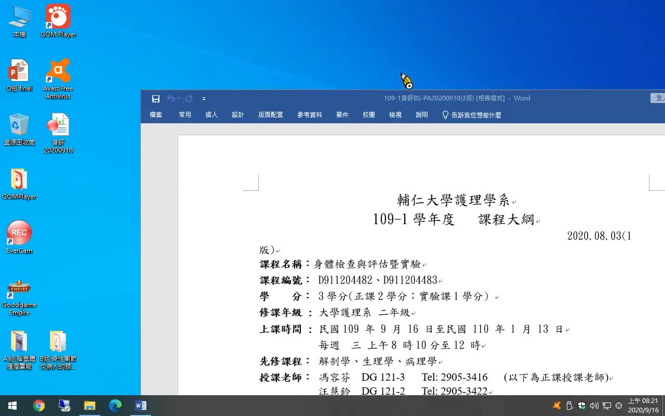Expand the Customize Quick Access Toolbar dropdown
The width and height of the screenshot is (665, 416).
point(204,98)
